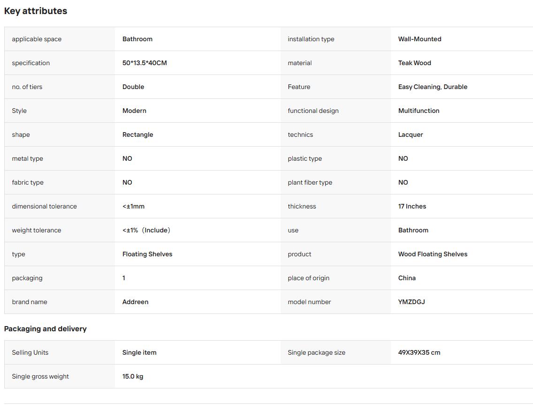Click the 50*13.5*40CM specification value

[x=145, y=63]
